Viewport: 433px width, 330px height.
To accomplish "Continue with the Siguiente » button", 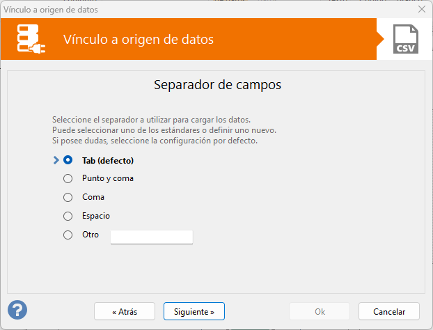I will pos(194,311).
